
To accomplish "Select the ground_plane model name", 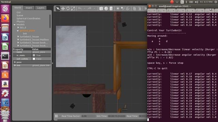I will click(27, 30).
